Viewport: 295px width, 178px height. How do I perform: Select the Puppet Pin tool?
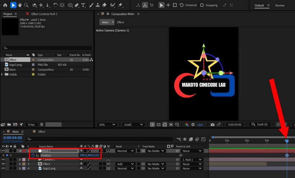[x=120, y=5]
